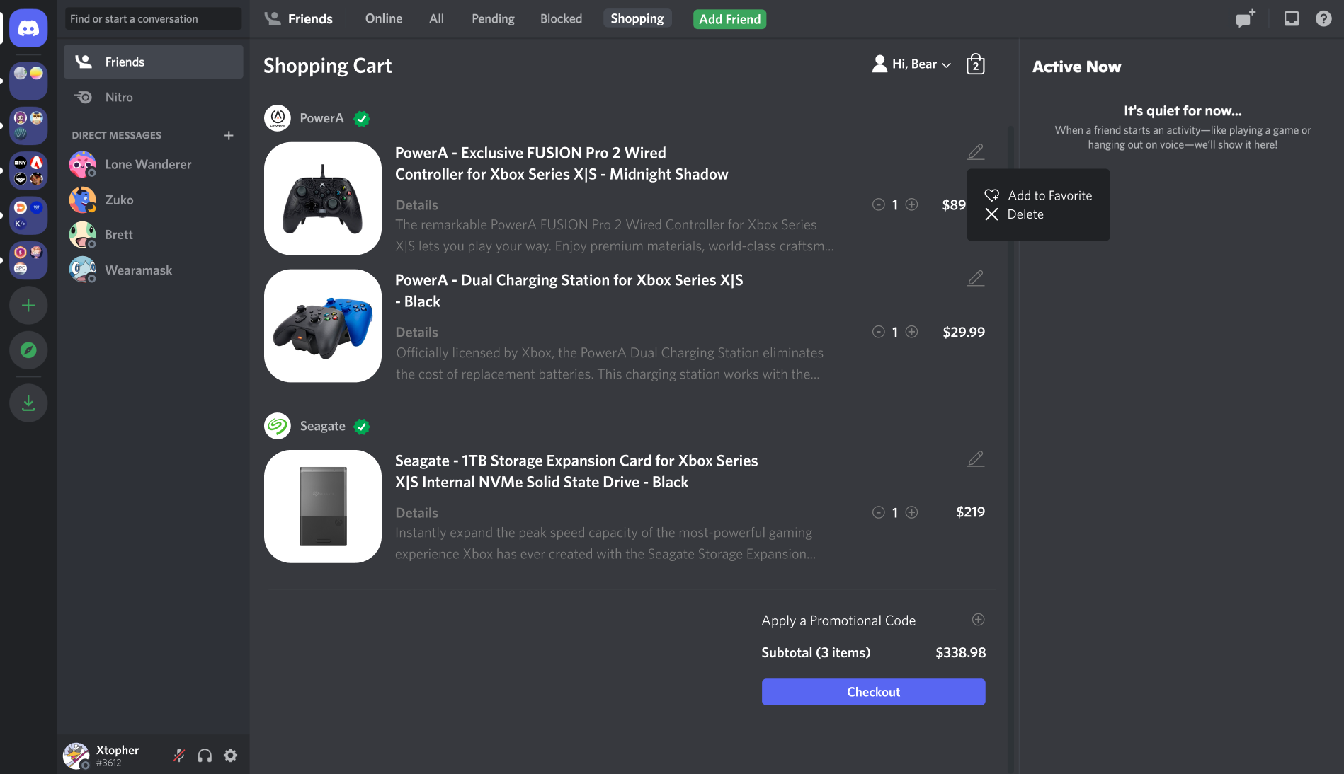
Task: Expand Apply a Promotional Code
Action: 978,620
